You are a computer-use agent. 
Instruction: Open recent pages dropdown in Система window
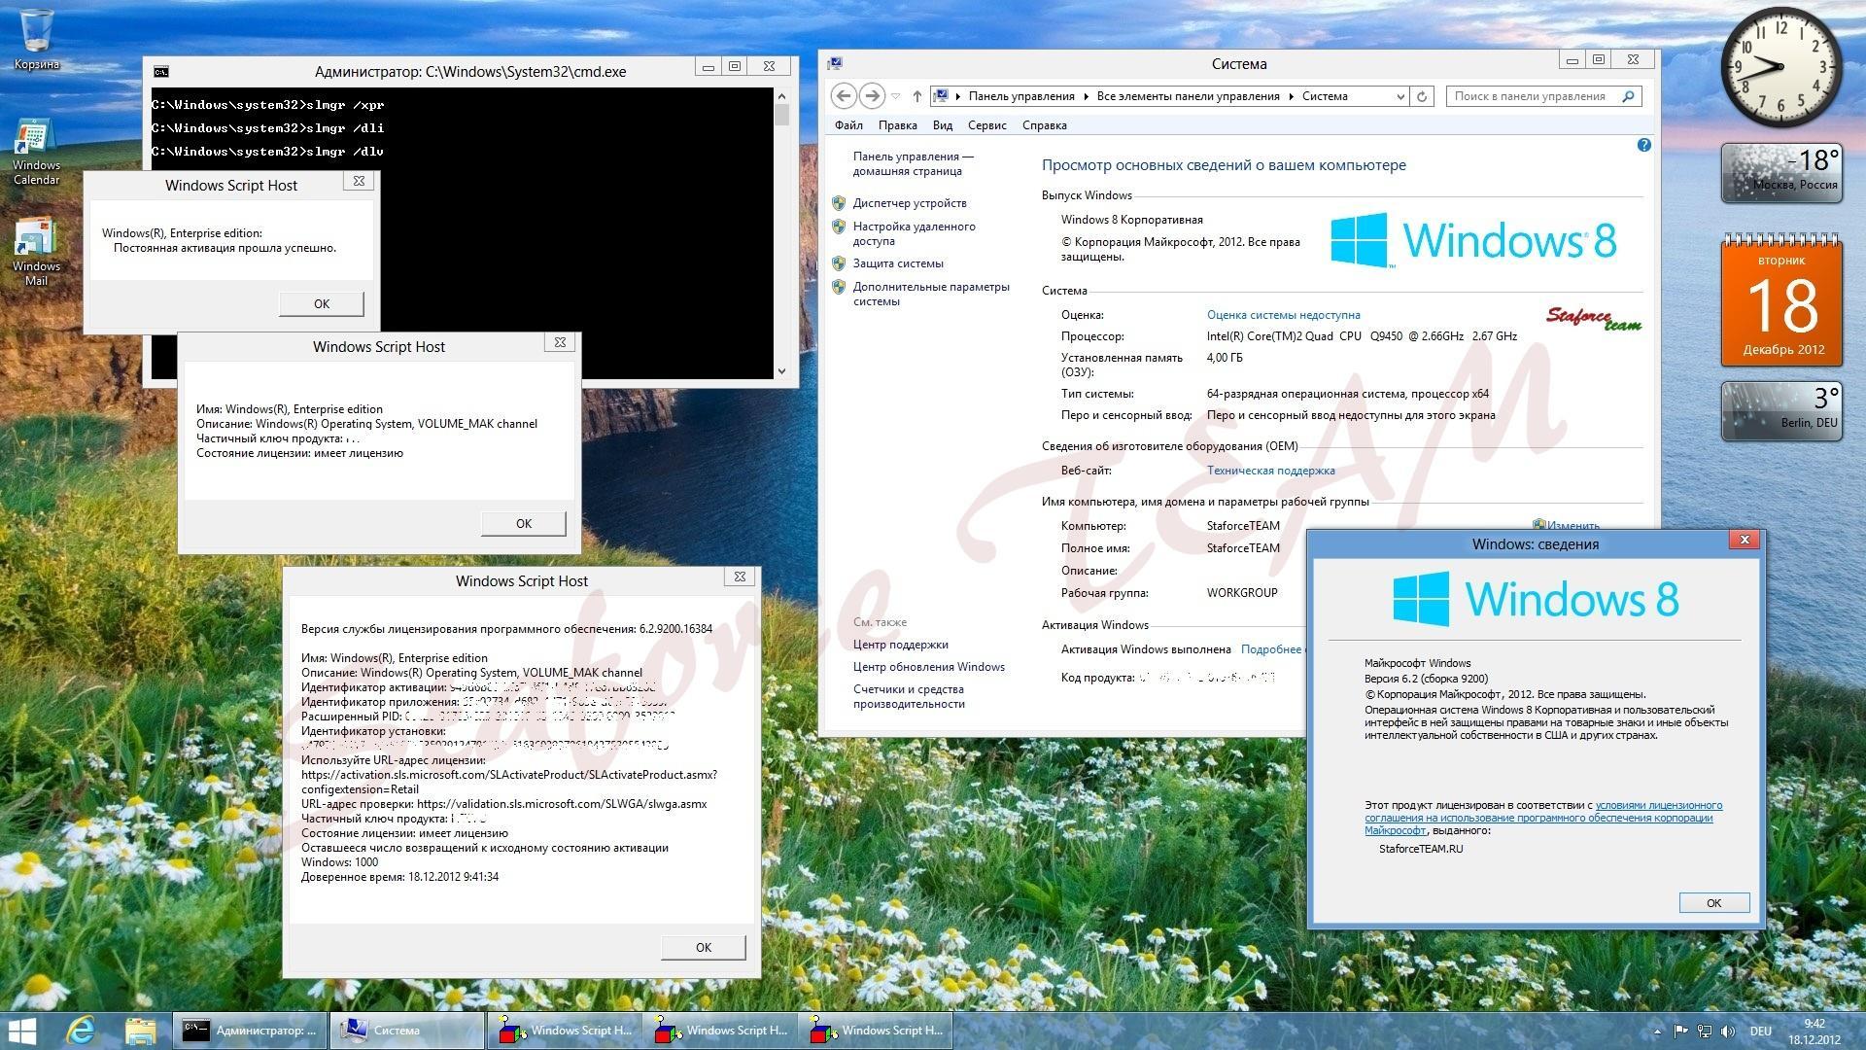click(895, 96)
